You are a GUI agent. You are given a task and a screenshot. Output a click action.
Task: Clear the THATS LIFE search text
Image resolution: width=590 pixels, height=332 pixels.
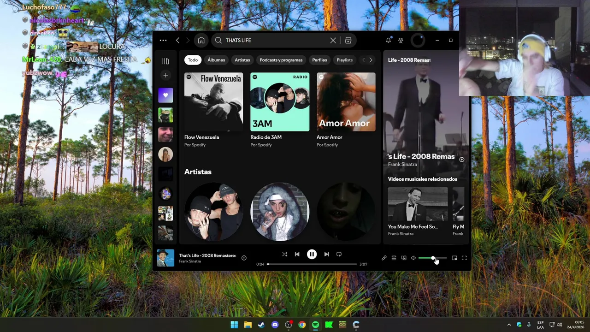[x=333, y=40]
